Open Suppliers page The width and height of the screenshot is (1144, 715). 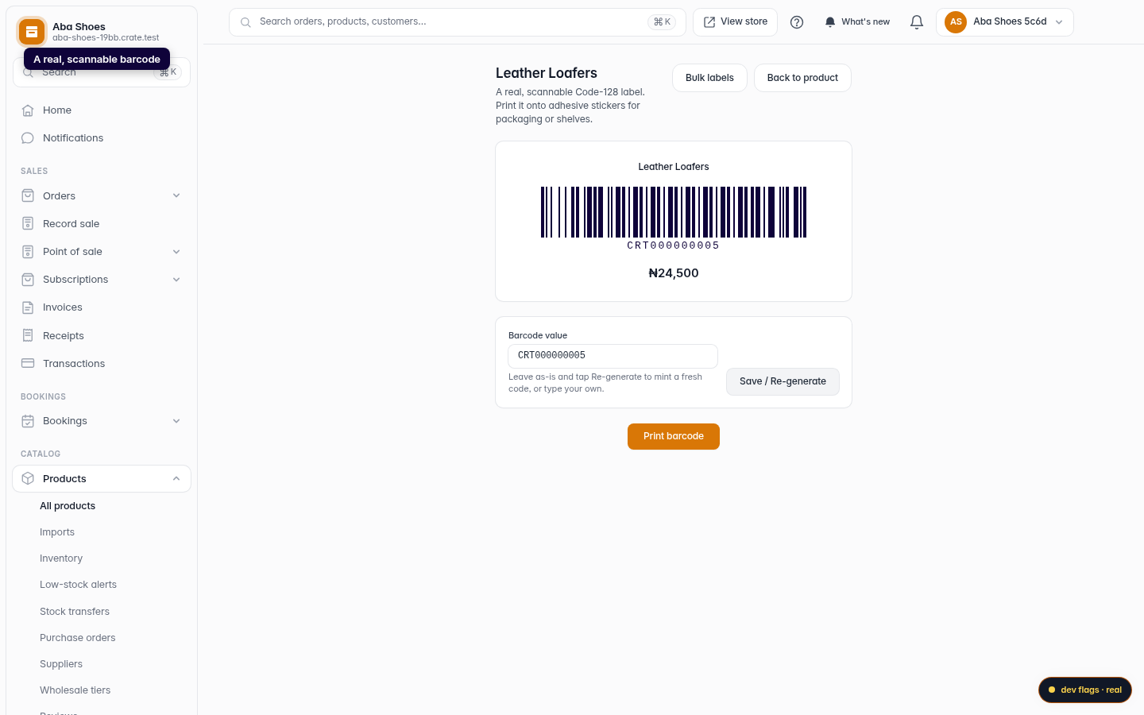[61, 664]
